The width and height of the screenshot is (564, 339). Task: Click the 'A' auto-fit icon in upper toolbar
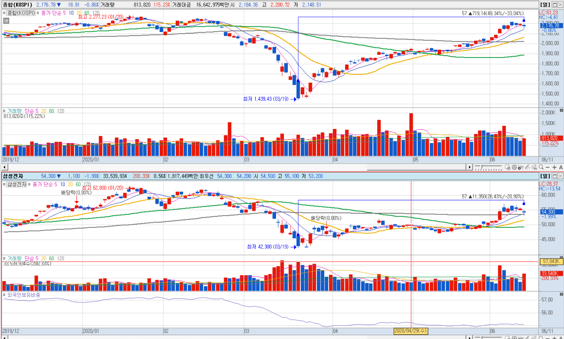click(x=561, y=167)
